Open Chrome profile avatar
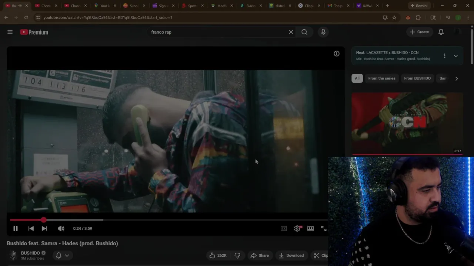Screen dimensions: 474x266 pos(458,17)
